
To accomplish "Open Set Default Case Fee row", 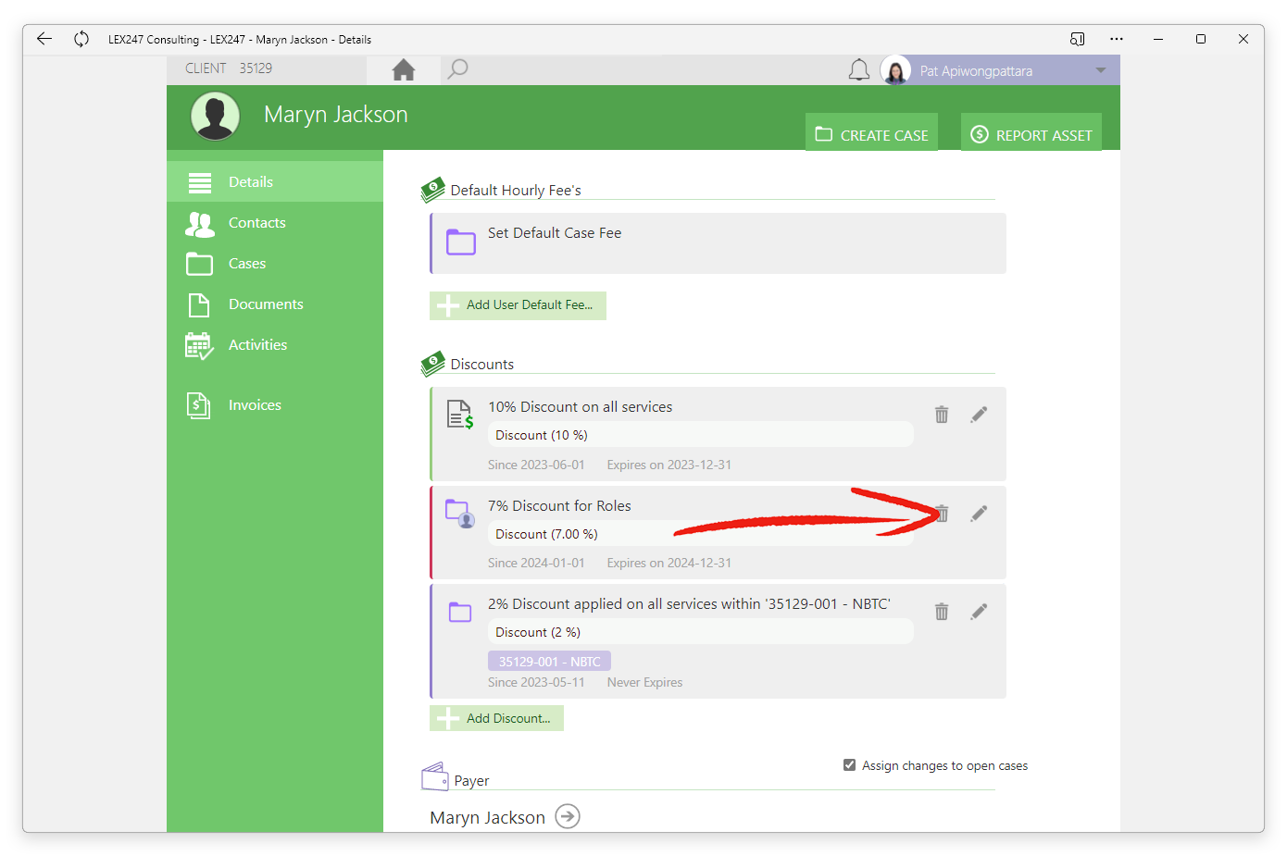I will 718,243.
